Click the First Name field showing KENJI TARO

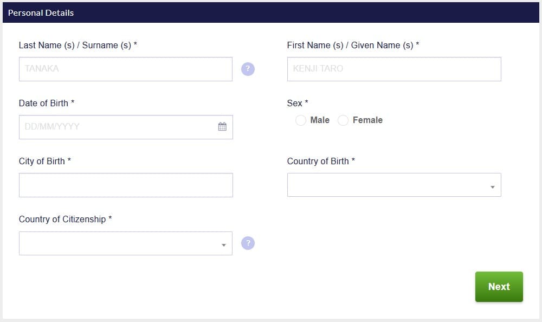(394, 69)
